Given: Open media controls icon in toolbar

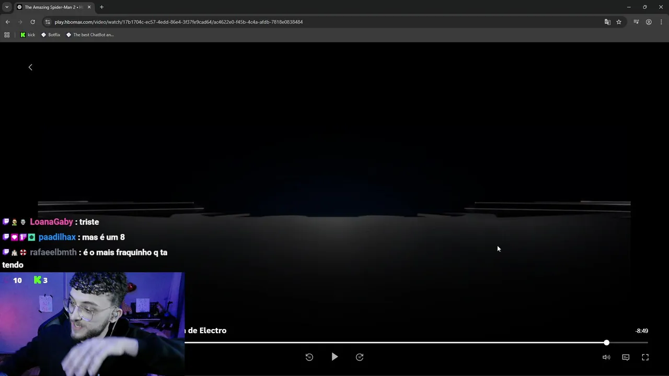Looking at the screenshot, I should pos(636,22).
